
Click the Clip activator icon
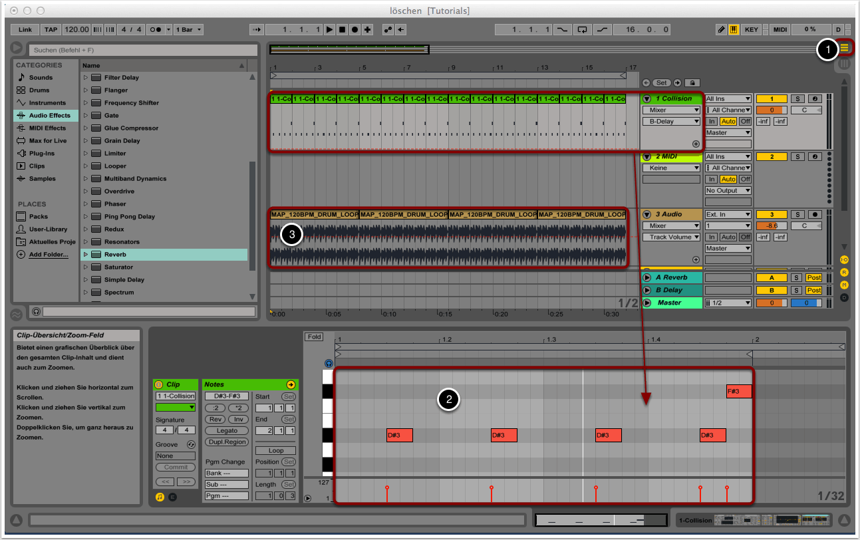159,384
